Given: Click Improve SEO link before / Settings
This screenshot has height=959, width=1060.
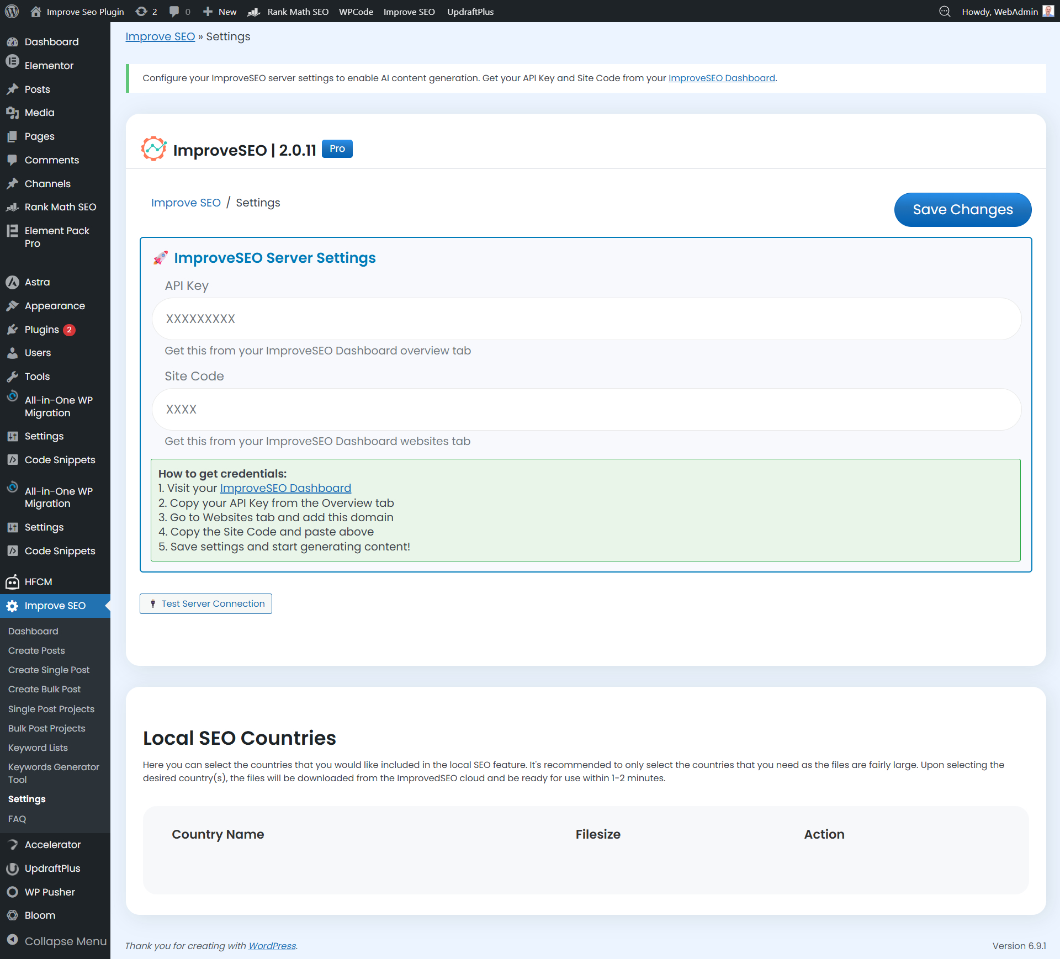Looking at the screenshot, I should (186, 203).
